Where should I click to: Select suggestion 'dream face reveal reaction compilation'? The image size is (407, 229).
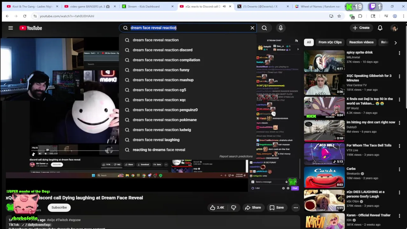point(188,60)
